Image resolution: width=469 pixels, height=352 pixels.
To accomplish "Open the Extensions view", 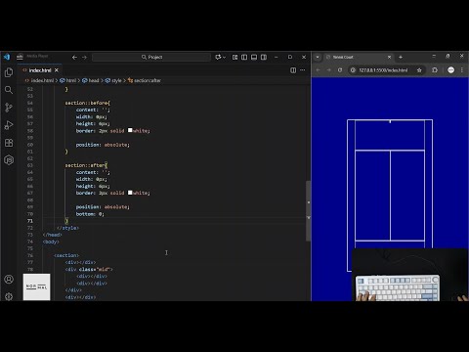I will 9,143.
